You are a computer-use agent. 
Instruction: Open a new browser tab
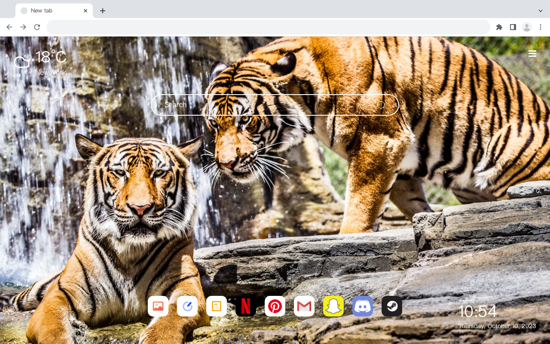tap(102, 11)
